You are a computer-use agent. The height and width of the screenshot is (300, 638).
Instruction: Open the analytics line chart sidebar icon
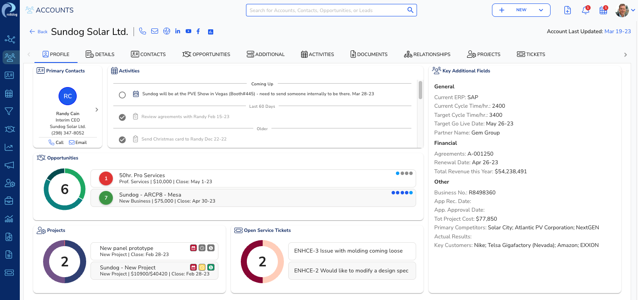tap(9, 147)
